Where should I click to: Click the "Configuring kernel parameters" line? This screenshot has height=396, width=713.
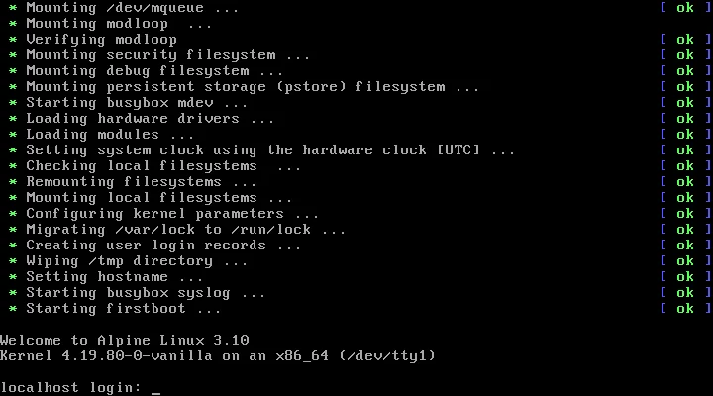pos(172,214)
